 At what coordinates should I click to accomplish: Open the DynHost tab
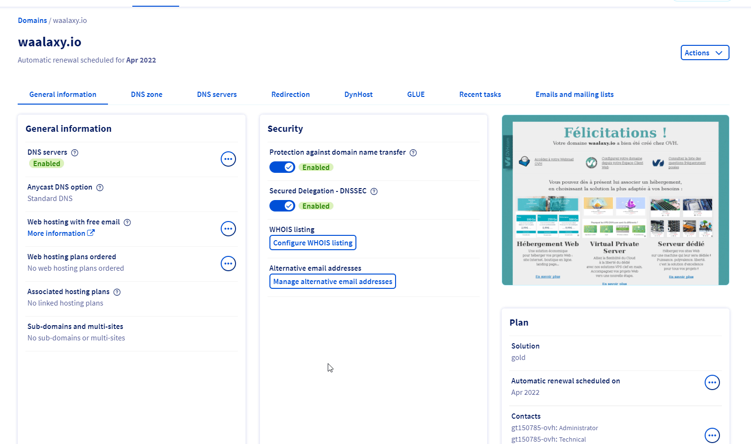(358, 95)
